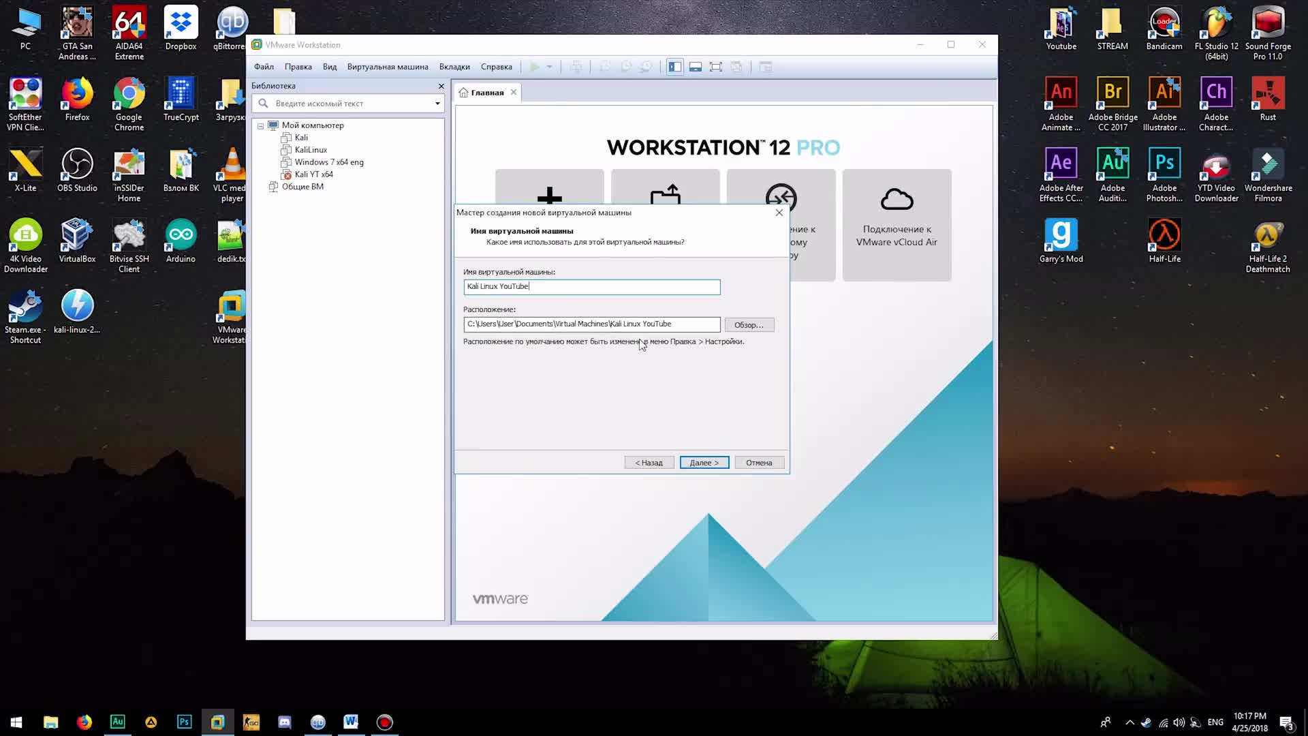Image resolution: width=1308 pixels, height=736 pixels.
Task: Open the Правка menu in VMware
Action: point(297,65)
